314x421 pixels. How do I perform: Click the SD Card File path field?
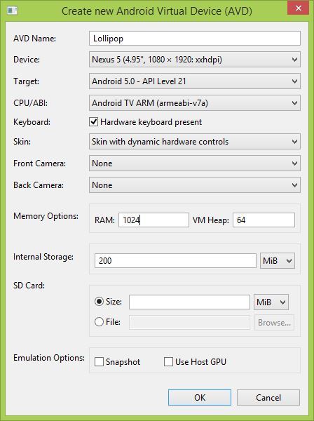[x=189, y=323]
